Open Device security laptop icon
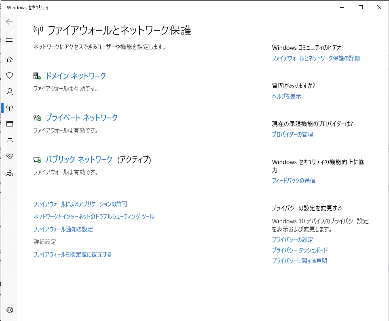This screenshot has height=321, width=389. pyautogui.click(x=10, y=140)
